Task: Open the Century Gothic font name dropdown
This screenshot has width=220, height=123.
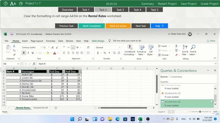Action: (x=41, y=47)
